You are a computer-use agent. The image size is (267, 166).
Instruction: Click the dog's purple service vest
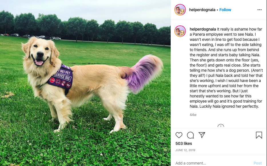coord(61,77)
